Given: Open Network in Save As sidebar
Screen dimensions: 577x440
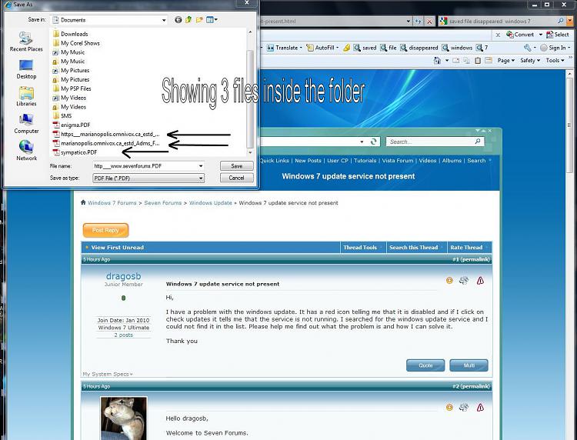Looking at the screenshot, I should pos(26,151).
